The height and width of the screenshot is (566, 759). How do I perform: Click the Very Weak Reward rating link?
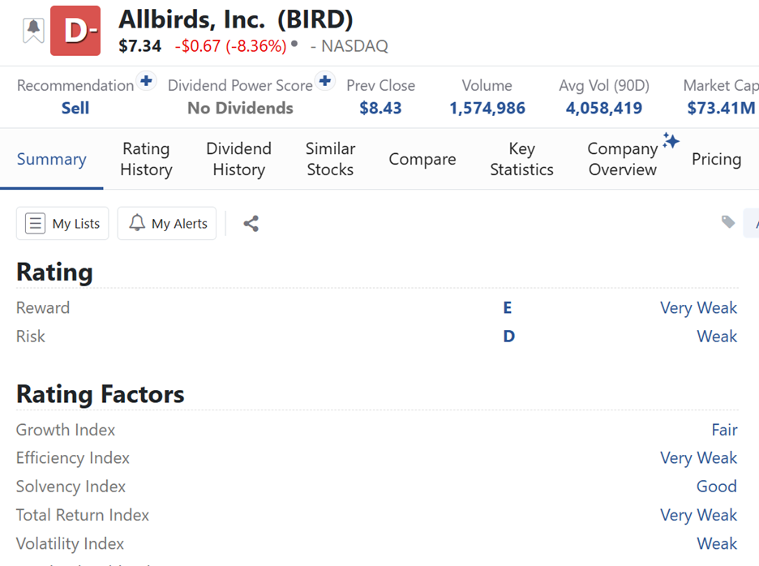698,308
